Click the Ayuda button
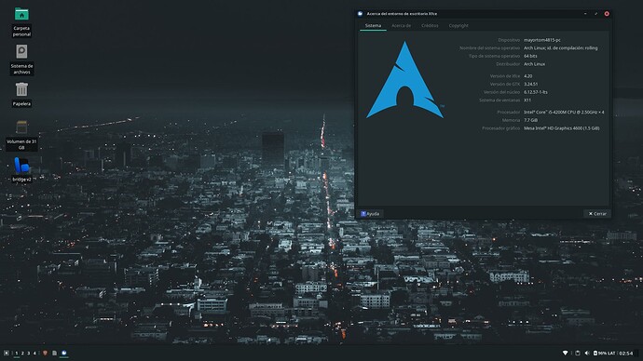 (370, 214)
